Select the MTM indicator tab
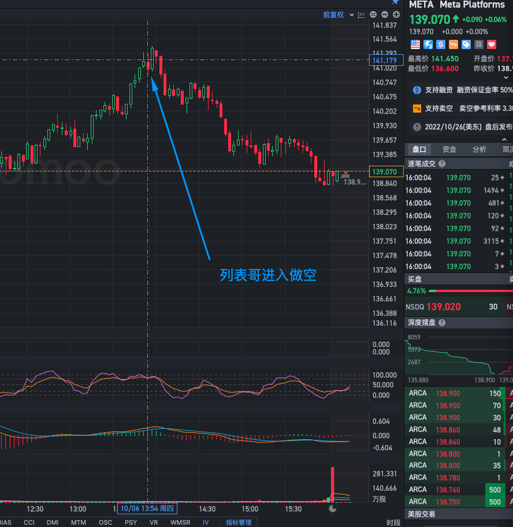 pyautogui.click(x=79, y=522)
